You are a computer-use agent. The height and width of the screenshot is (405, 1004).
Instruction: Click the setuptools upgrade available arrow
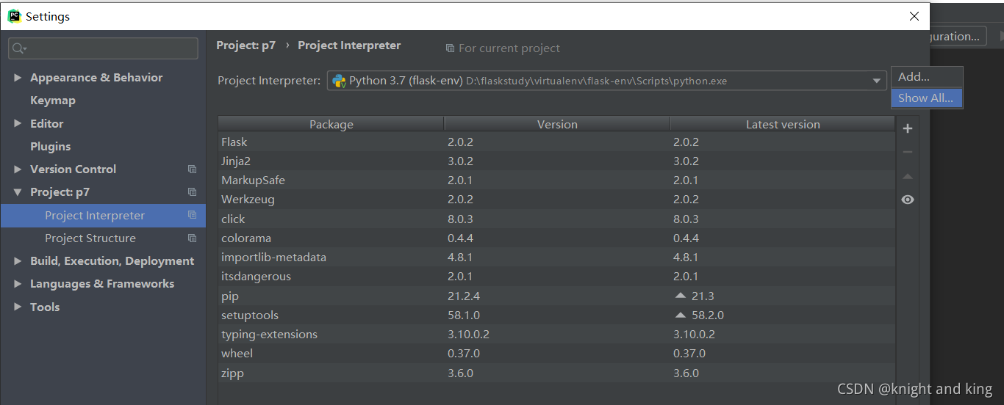tap(680, 315)
